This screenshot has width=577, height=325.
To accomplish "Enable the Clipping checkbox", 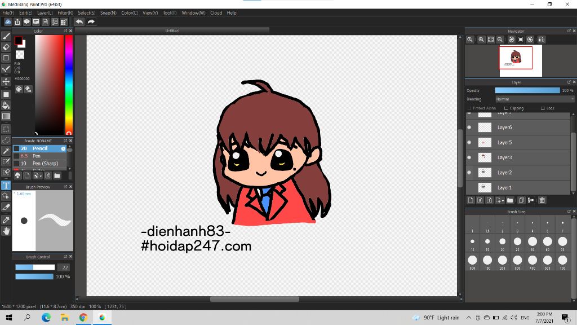I will tap(507, 108).
